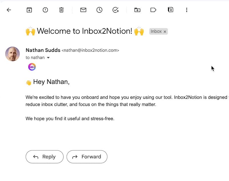Open the more options menu

point(187,10)
